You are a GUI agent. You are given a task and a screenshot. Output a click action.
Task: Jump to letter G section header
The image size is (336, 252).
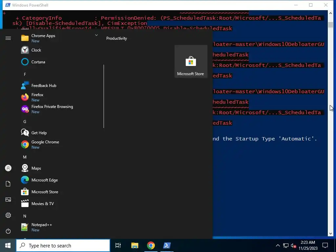pyautogui.click(x=25, y=122)
